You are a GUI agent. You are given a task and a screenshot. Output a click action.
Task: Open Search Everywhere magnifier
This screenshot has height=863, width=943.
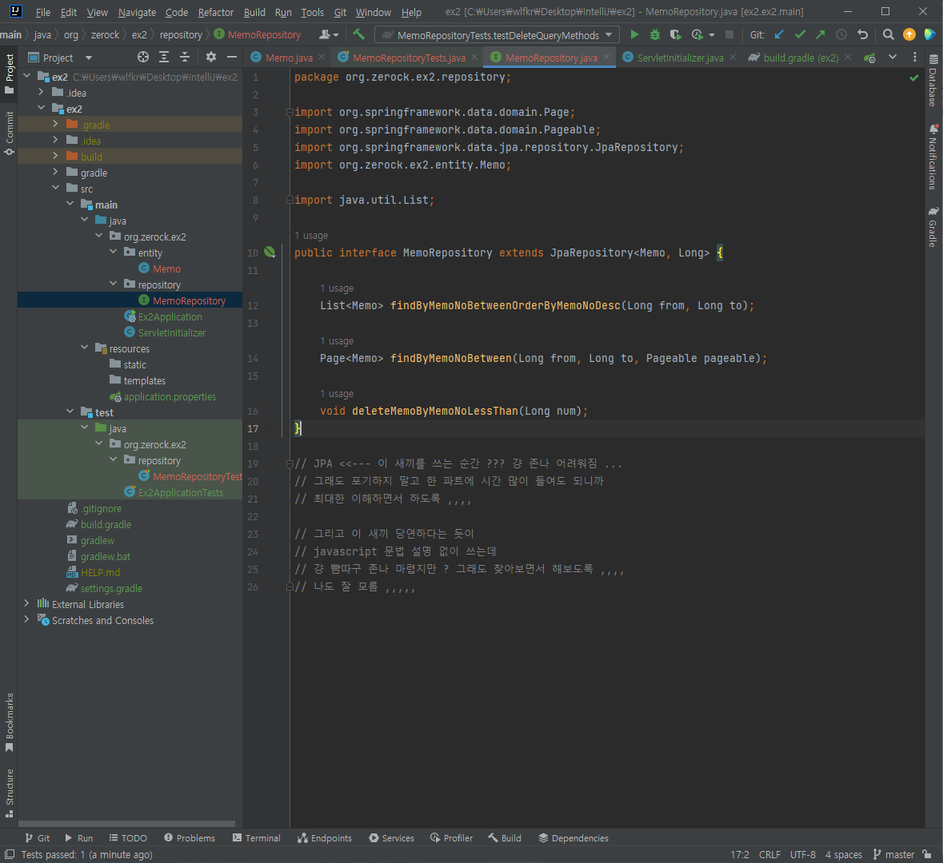(889, 35)
